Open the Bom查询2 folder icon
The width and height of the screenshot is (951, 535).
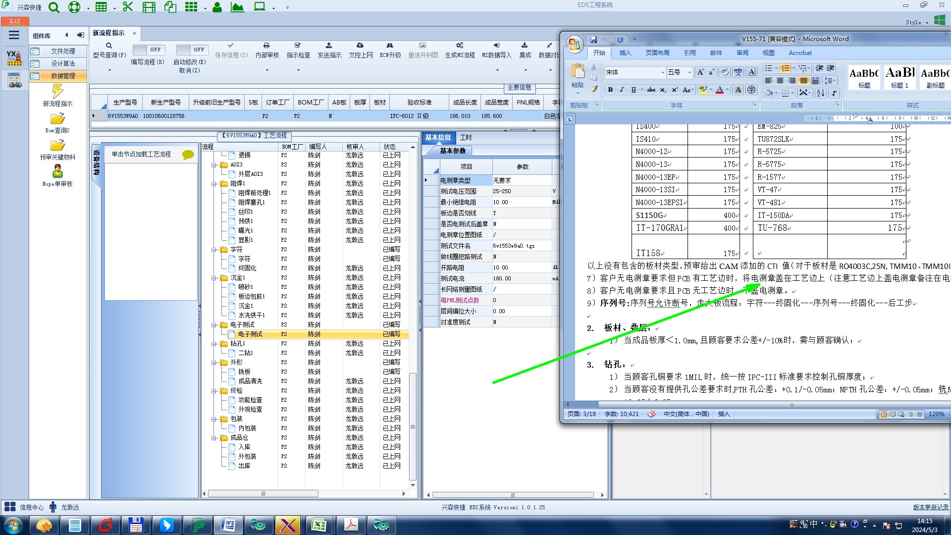(57, 119)
